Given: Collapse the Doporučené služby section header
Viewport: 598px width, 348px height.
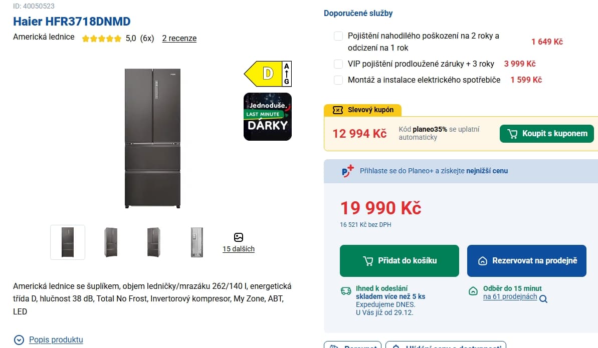Looking at the screenshot, I should click(x=359, y=13).
